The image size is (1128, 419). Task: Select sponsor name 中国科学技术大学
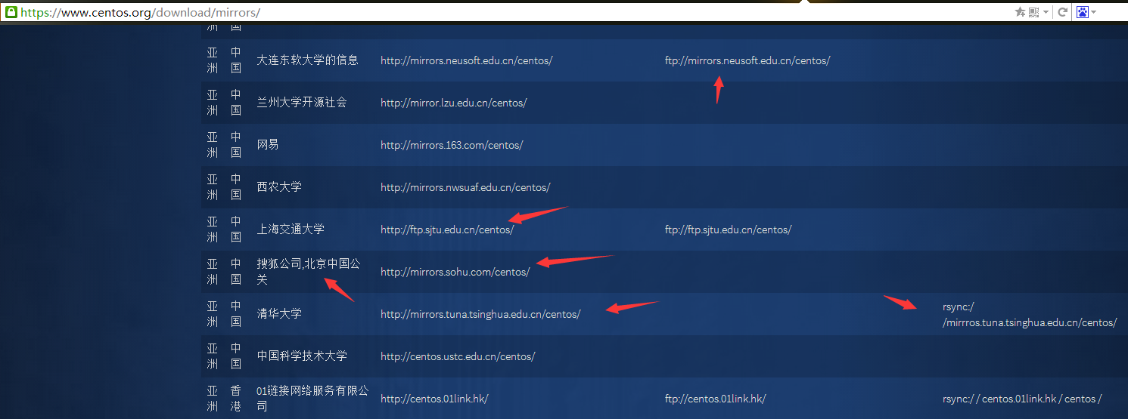[x=302, y=356]
